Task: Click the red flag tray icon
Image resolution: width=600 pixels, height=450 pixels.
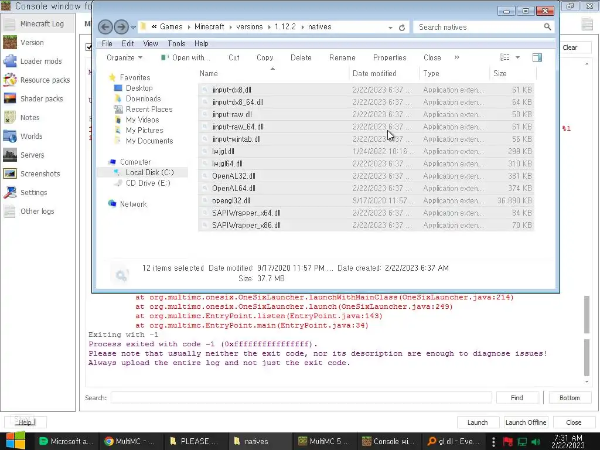Action: click(508, 442)
